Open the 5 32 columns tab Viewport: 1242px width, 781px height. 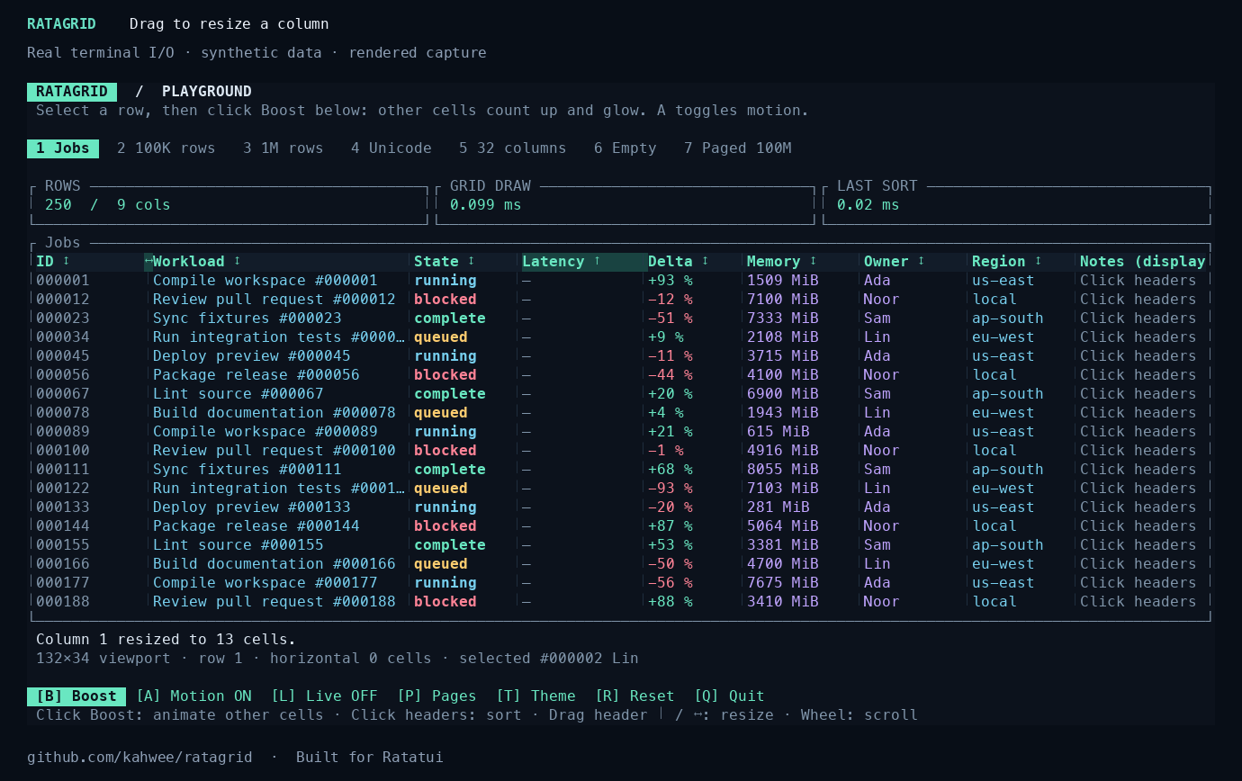513,148
